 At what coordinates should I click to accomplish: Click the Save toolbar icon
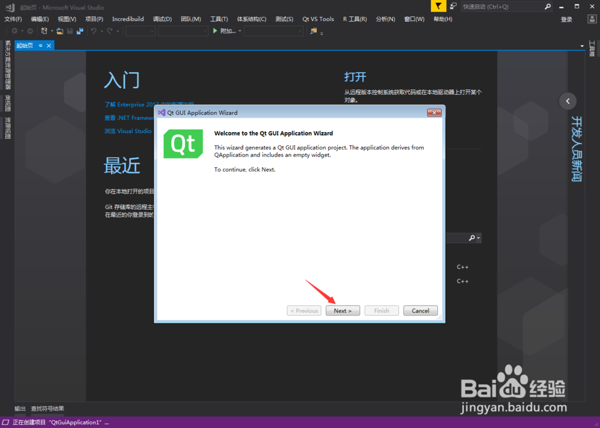70,31
